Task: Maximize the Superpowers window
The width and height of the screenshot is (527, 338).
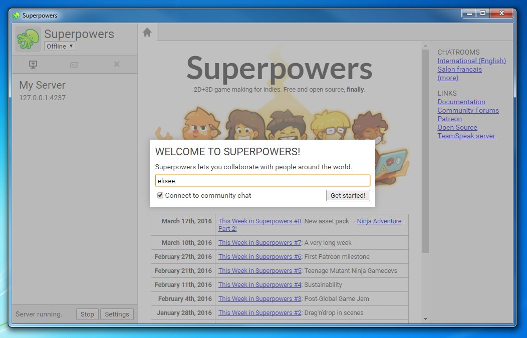Action: [x=483, y=14]
